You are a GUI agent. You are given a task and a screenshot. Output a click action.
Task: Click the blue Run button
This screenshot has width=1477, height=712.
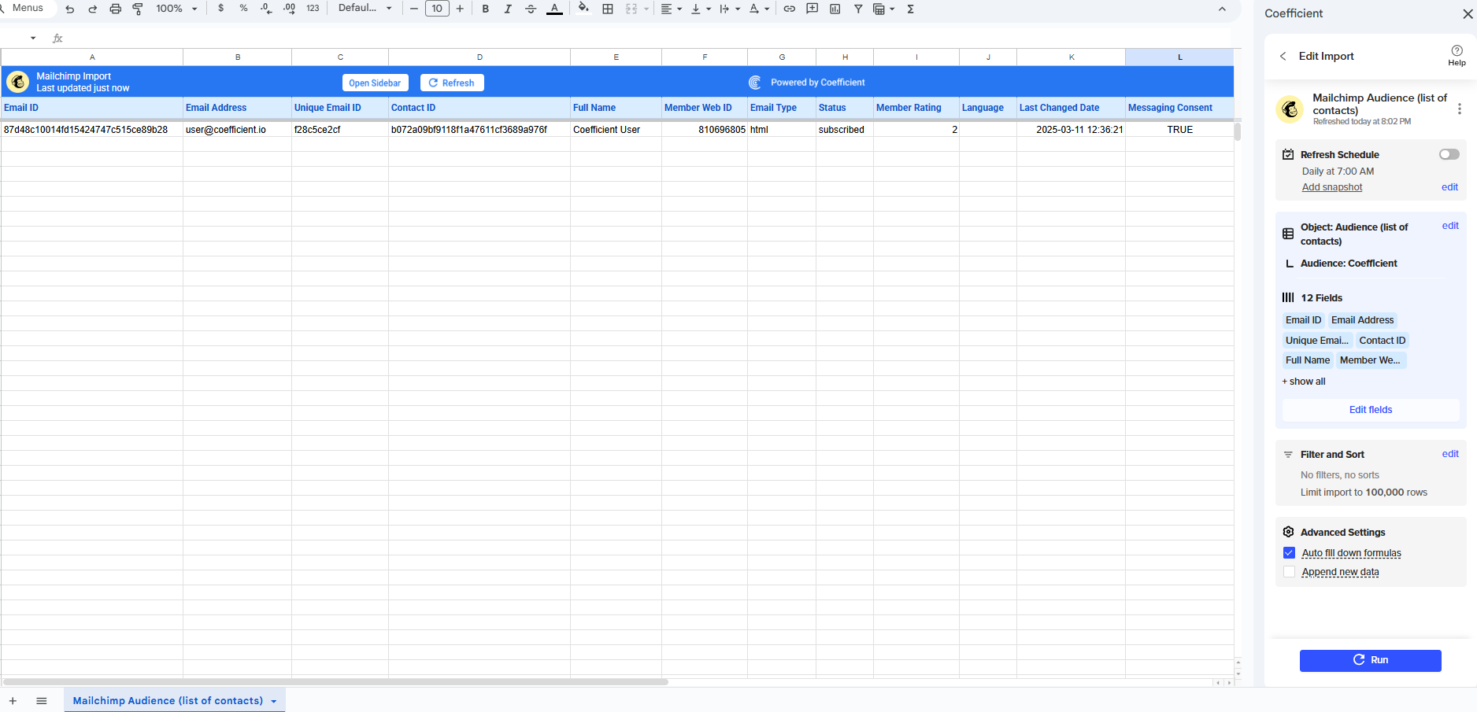tap(1370, 660)
